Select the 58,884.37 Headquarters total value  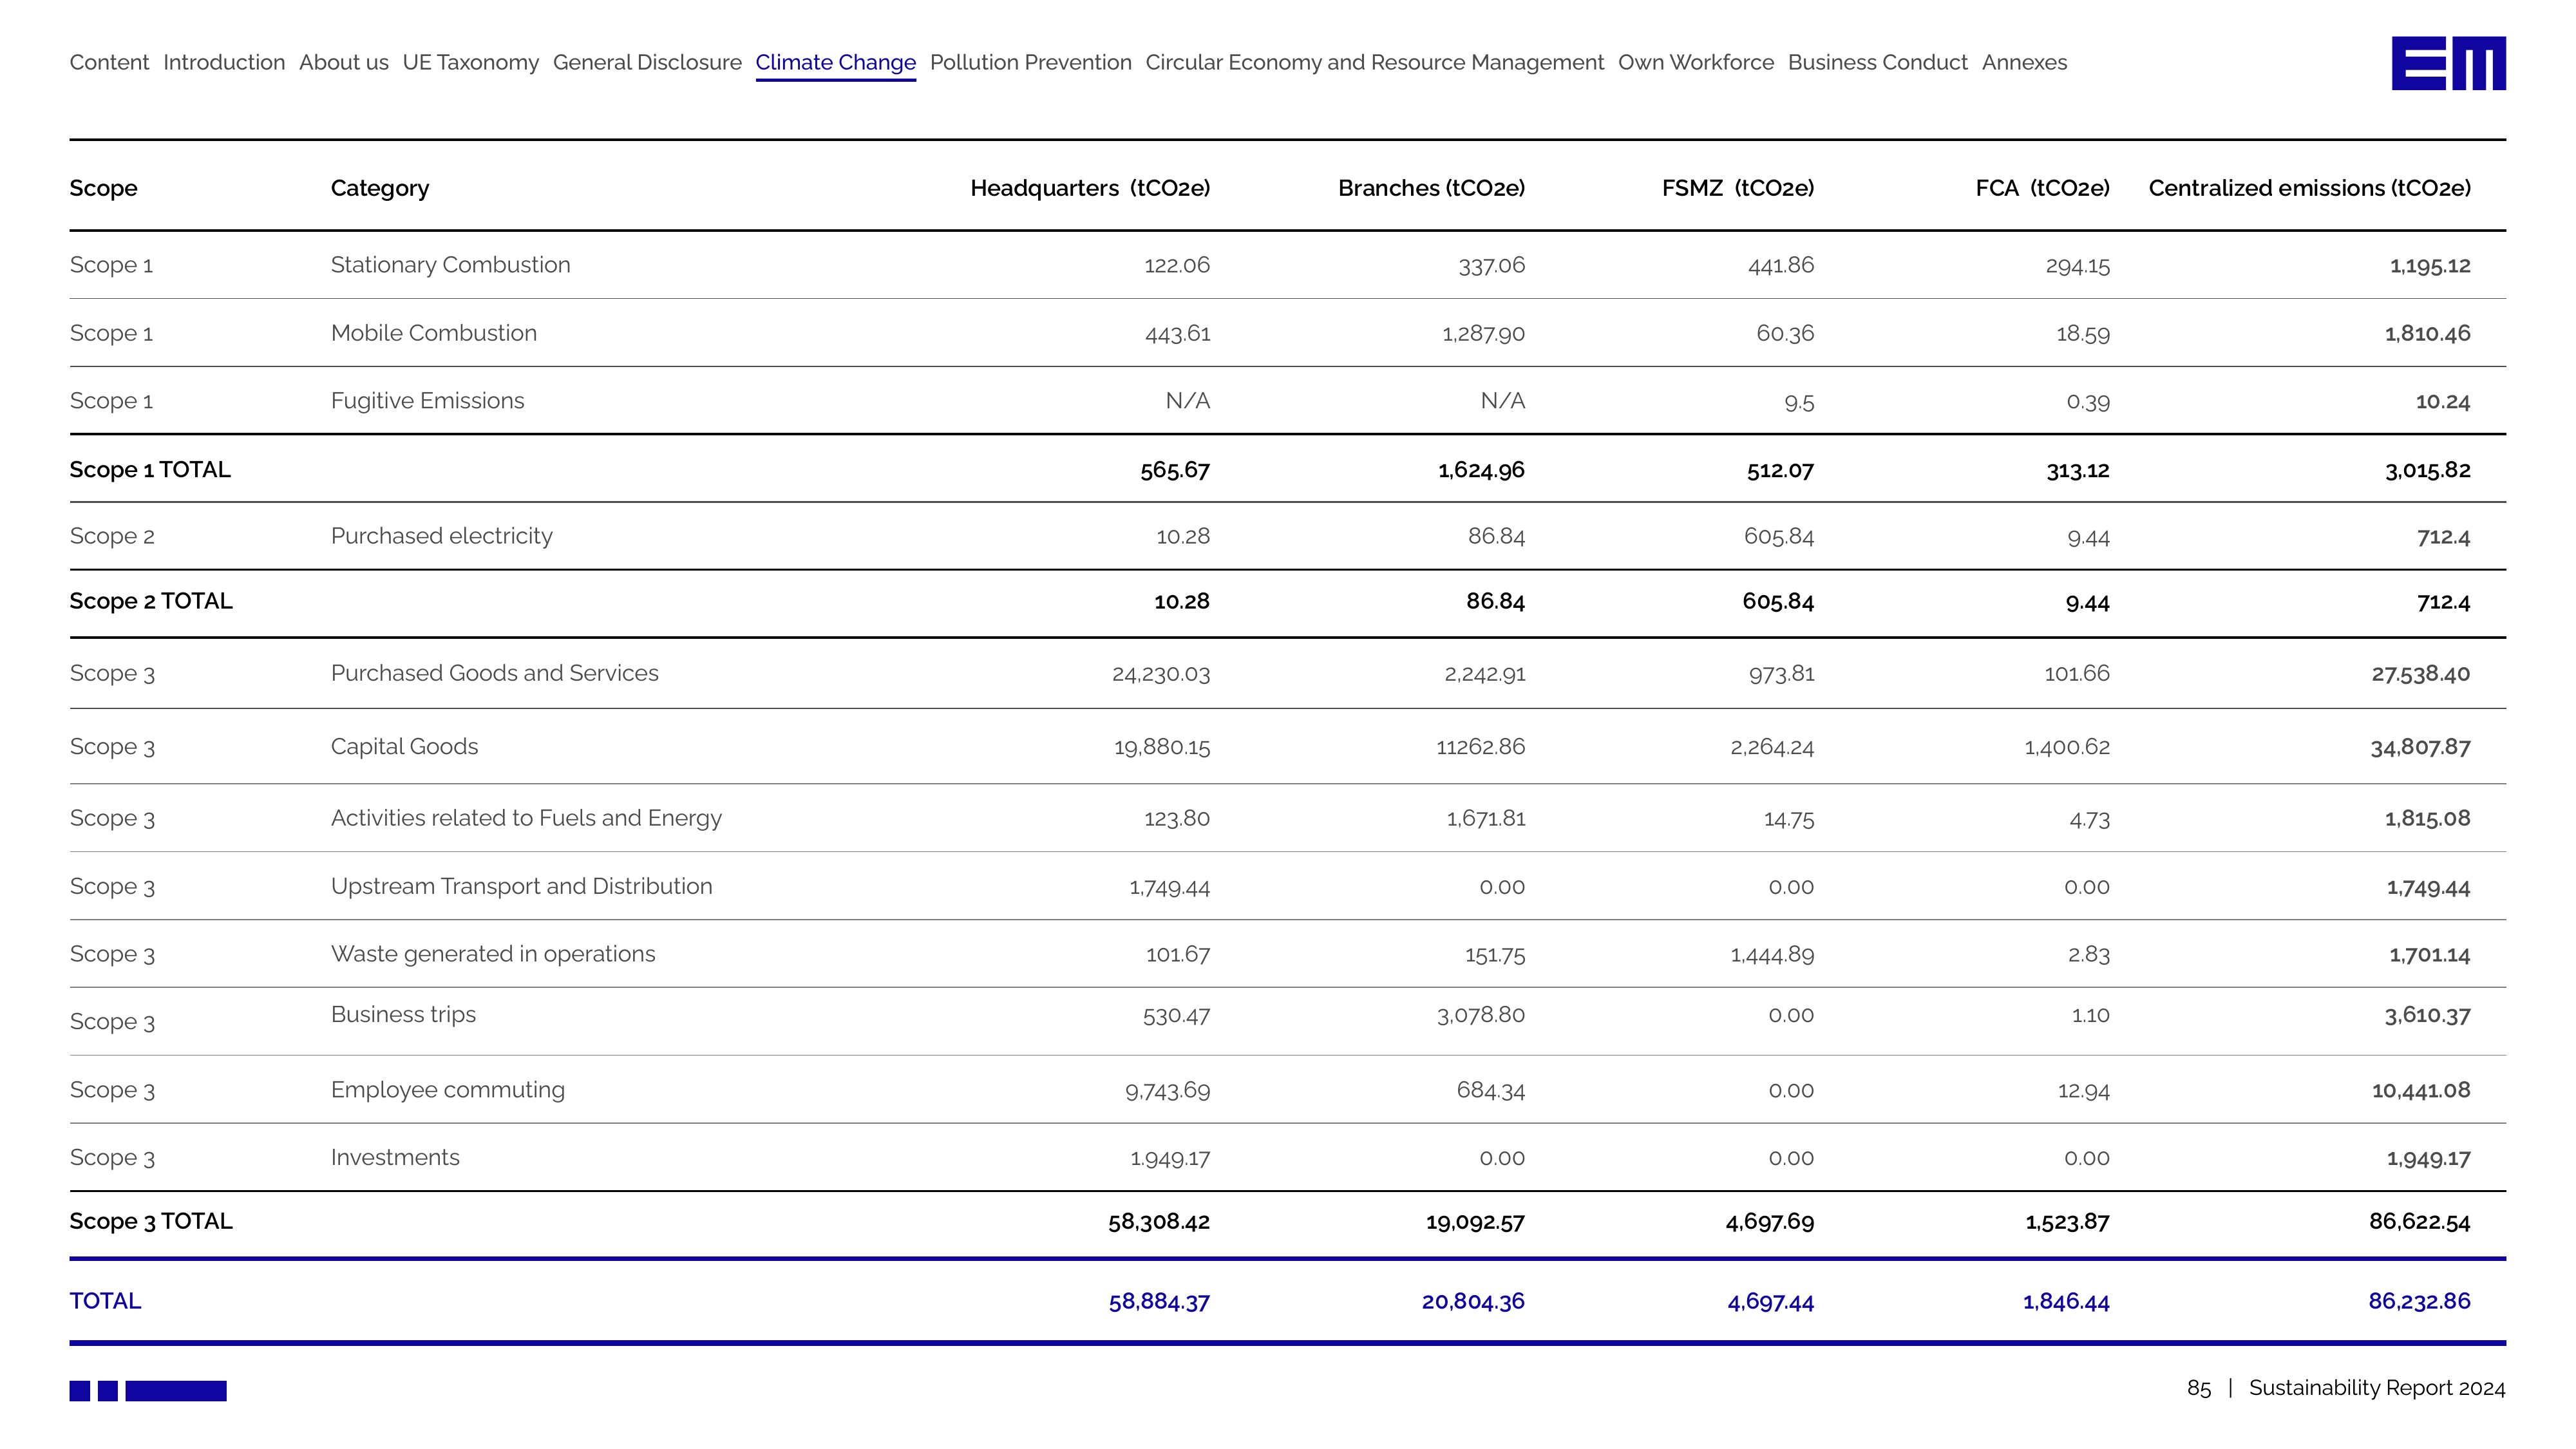[1159, 1302]
